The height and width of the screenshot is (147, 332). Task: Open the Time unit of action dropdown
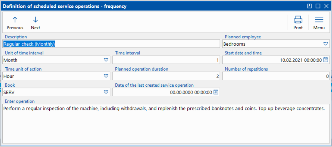tap(106, 76)
